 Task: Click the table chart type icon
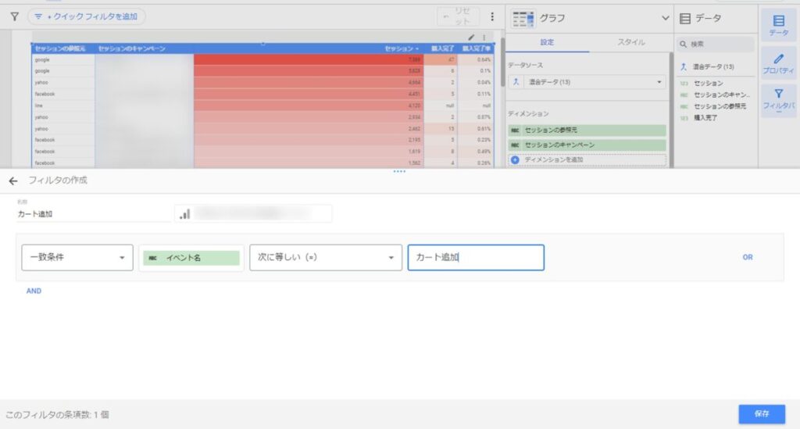[x=523, y=19]
